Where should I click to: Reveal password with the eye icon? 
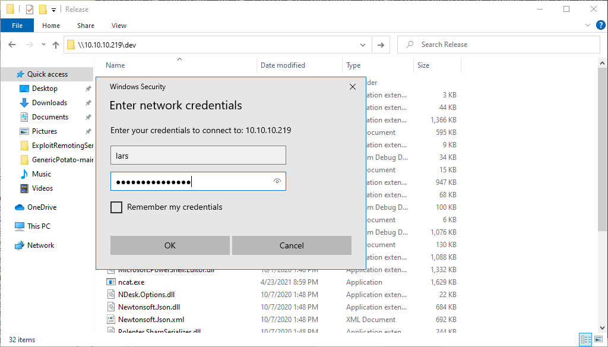(x=277, y=181)
